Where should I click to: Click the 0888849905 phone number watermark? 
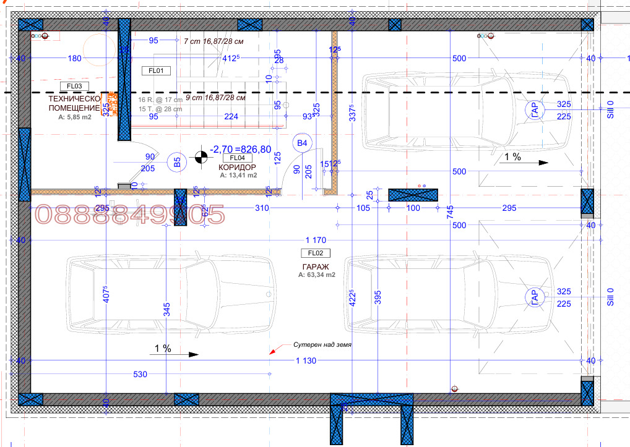129,215
